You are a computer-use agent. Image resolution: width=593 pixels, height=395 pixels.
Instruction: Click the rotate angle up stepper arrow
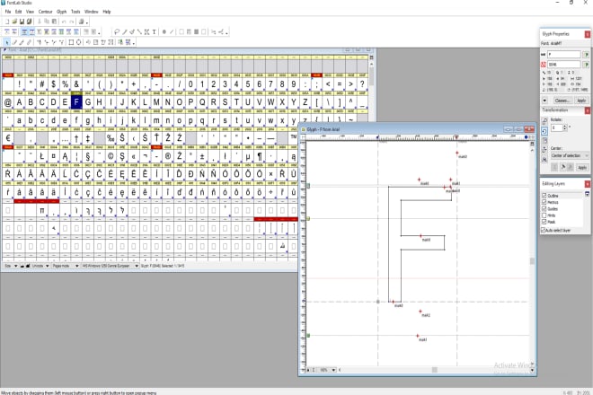564,126
